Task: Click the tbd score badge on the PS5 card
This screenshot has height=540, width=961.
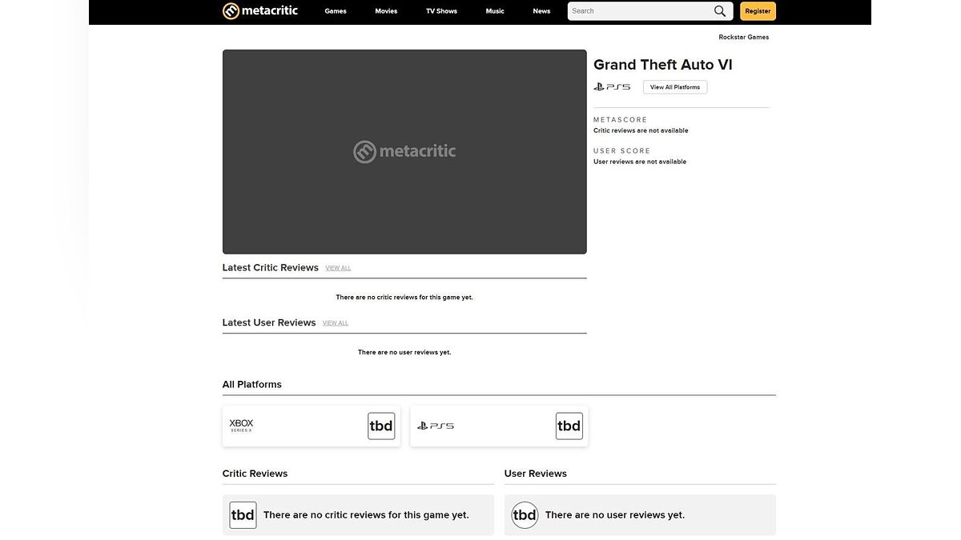Action: coord(569,426)
